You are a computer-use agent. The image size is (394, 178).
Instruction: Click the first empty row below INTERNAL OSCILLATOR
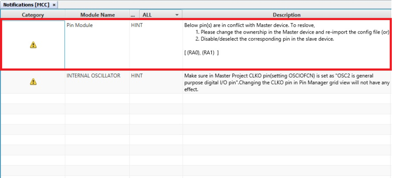click(x=197, y=99)
